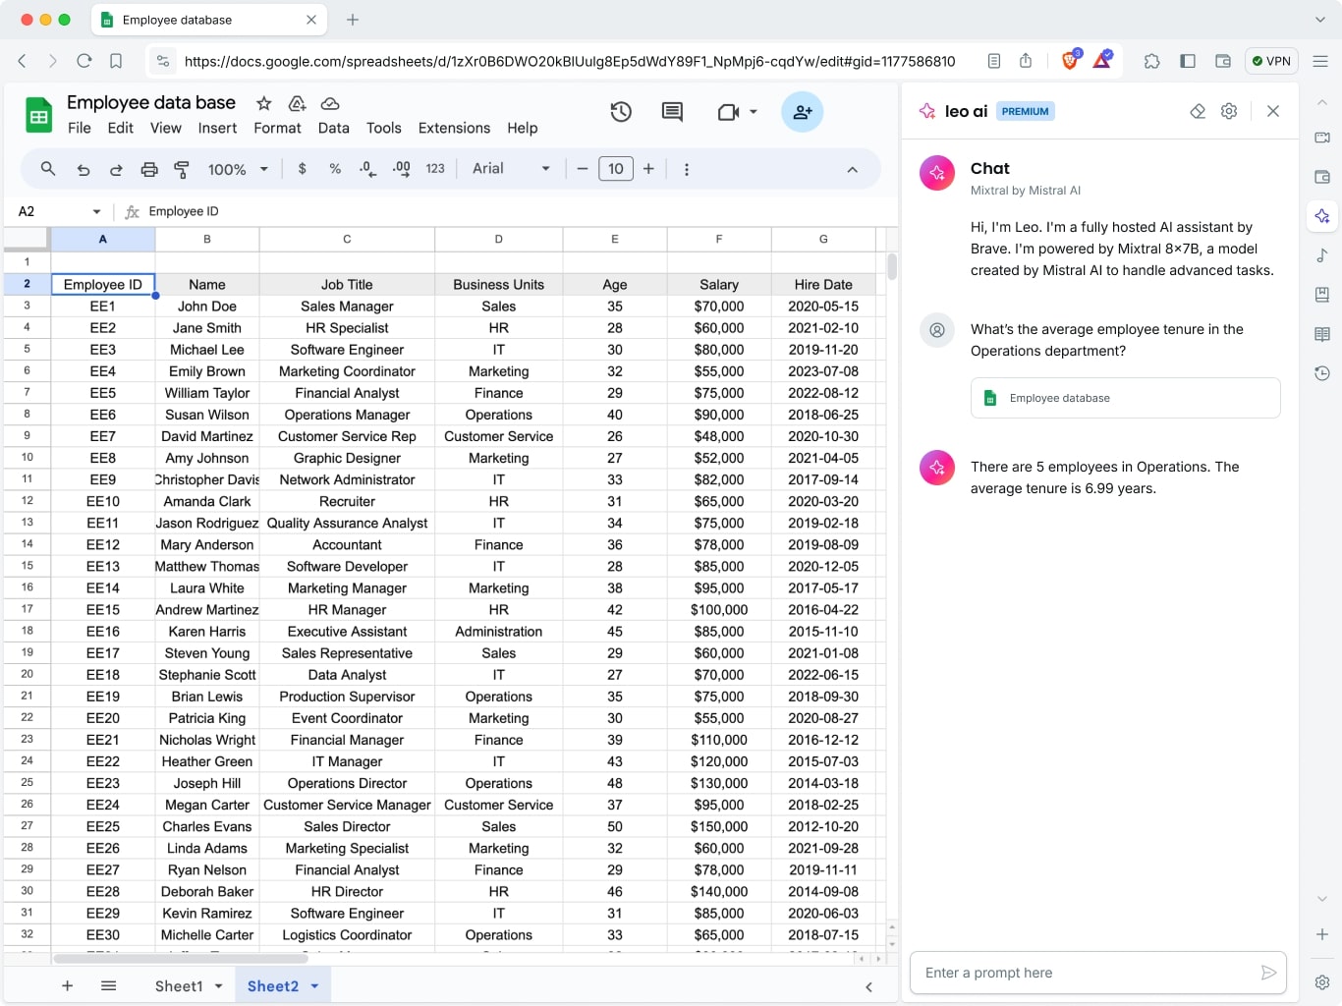Open toolbar more options menu
Image resolution: width=1342 pixels, height=1006 pixels.
tap(686, 169)
